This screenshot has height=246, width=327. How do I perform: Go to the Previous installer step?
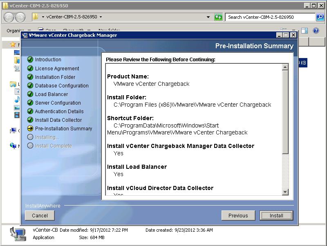pyautogui.click(x=238, y=216)
